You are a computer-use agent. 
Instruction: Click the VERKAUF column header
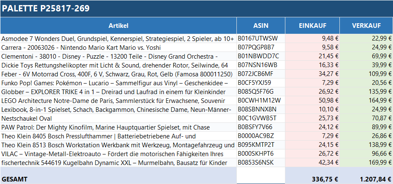tap(366, 25)
